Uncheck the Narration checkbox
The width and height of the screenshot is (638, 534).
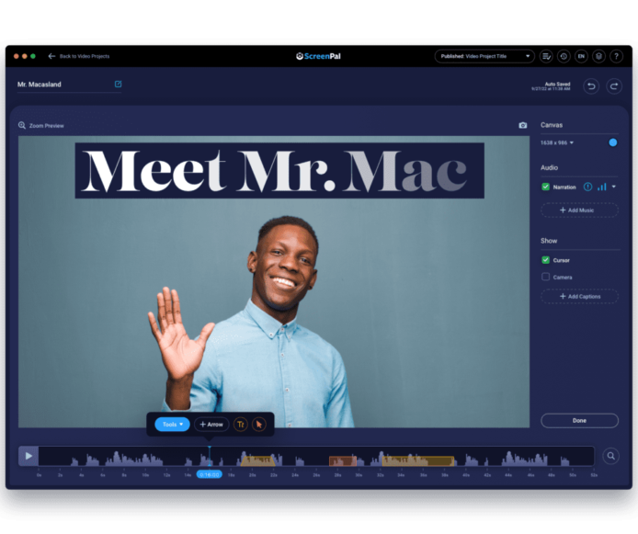[545, 187]
